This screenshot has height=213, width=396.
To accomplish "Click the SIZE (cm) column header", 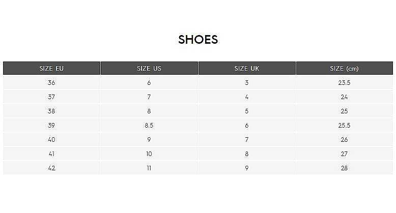I will click(x=345, y=69).
